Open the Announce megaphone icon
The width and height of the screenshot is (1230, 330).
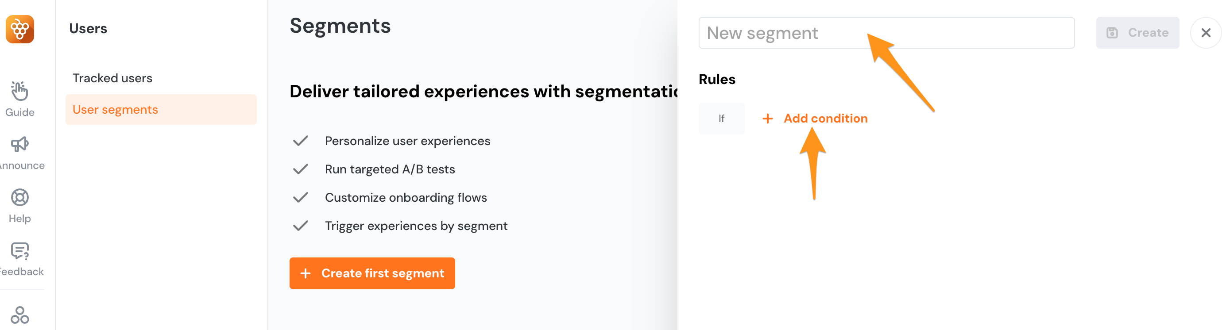pyautogui.click(x=19, y=144)
